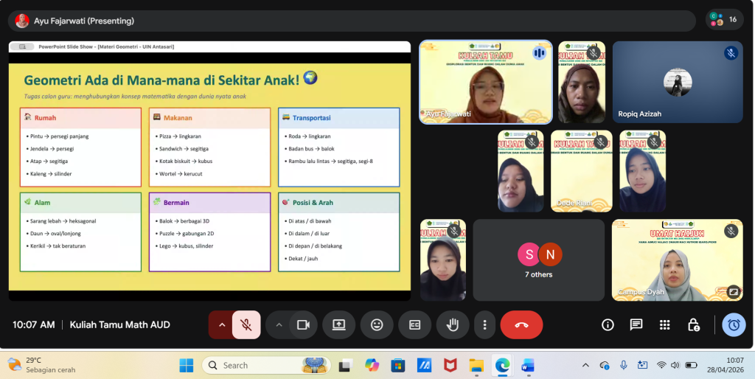
Task: Open the chat panel icon
Action: click(x=636, y=325)
